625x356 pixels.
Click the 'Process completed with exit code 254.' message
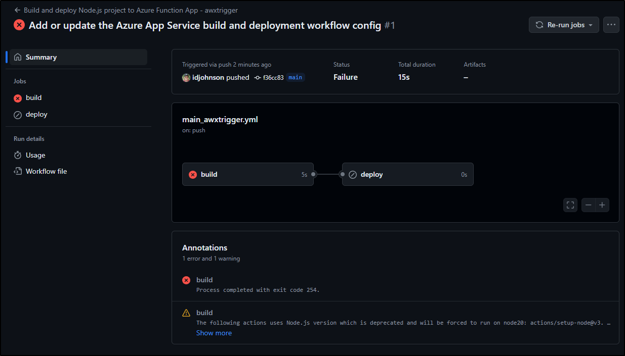pos(258,290)
